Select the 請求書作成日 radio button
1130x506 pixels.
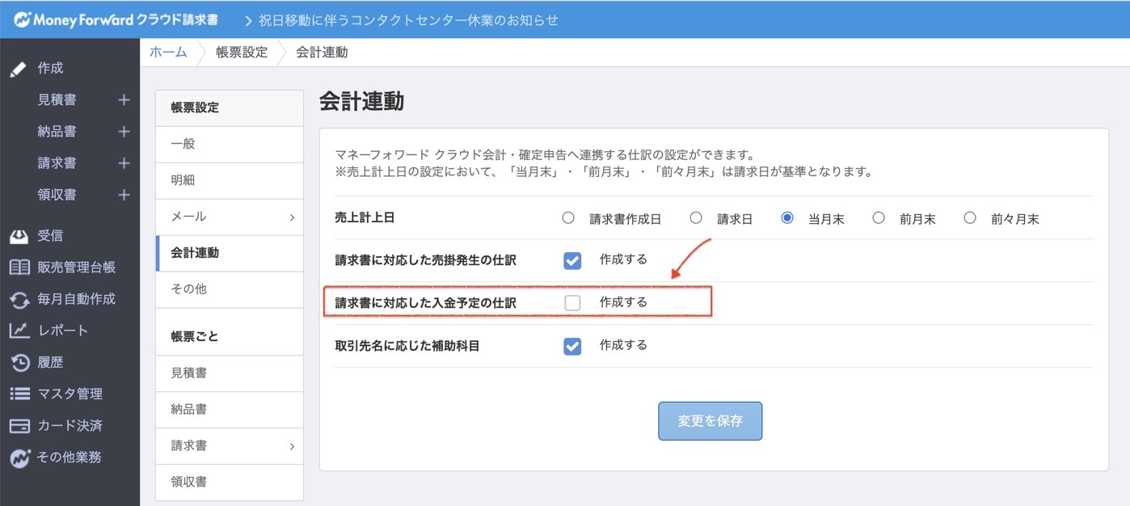point(568,217)
